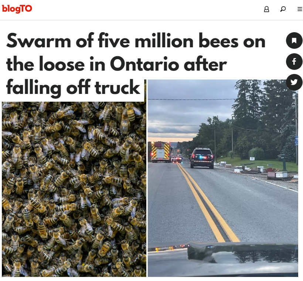Bookmark this article with the save icon
303x281 pixels.
[x=294, y=40]
